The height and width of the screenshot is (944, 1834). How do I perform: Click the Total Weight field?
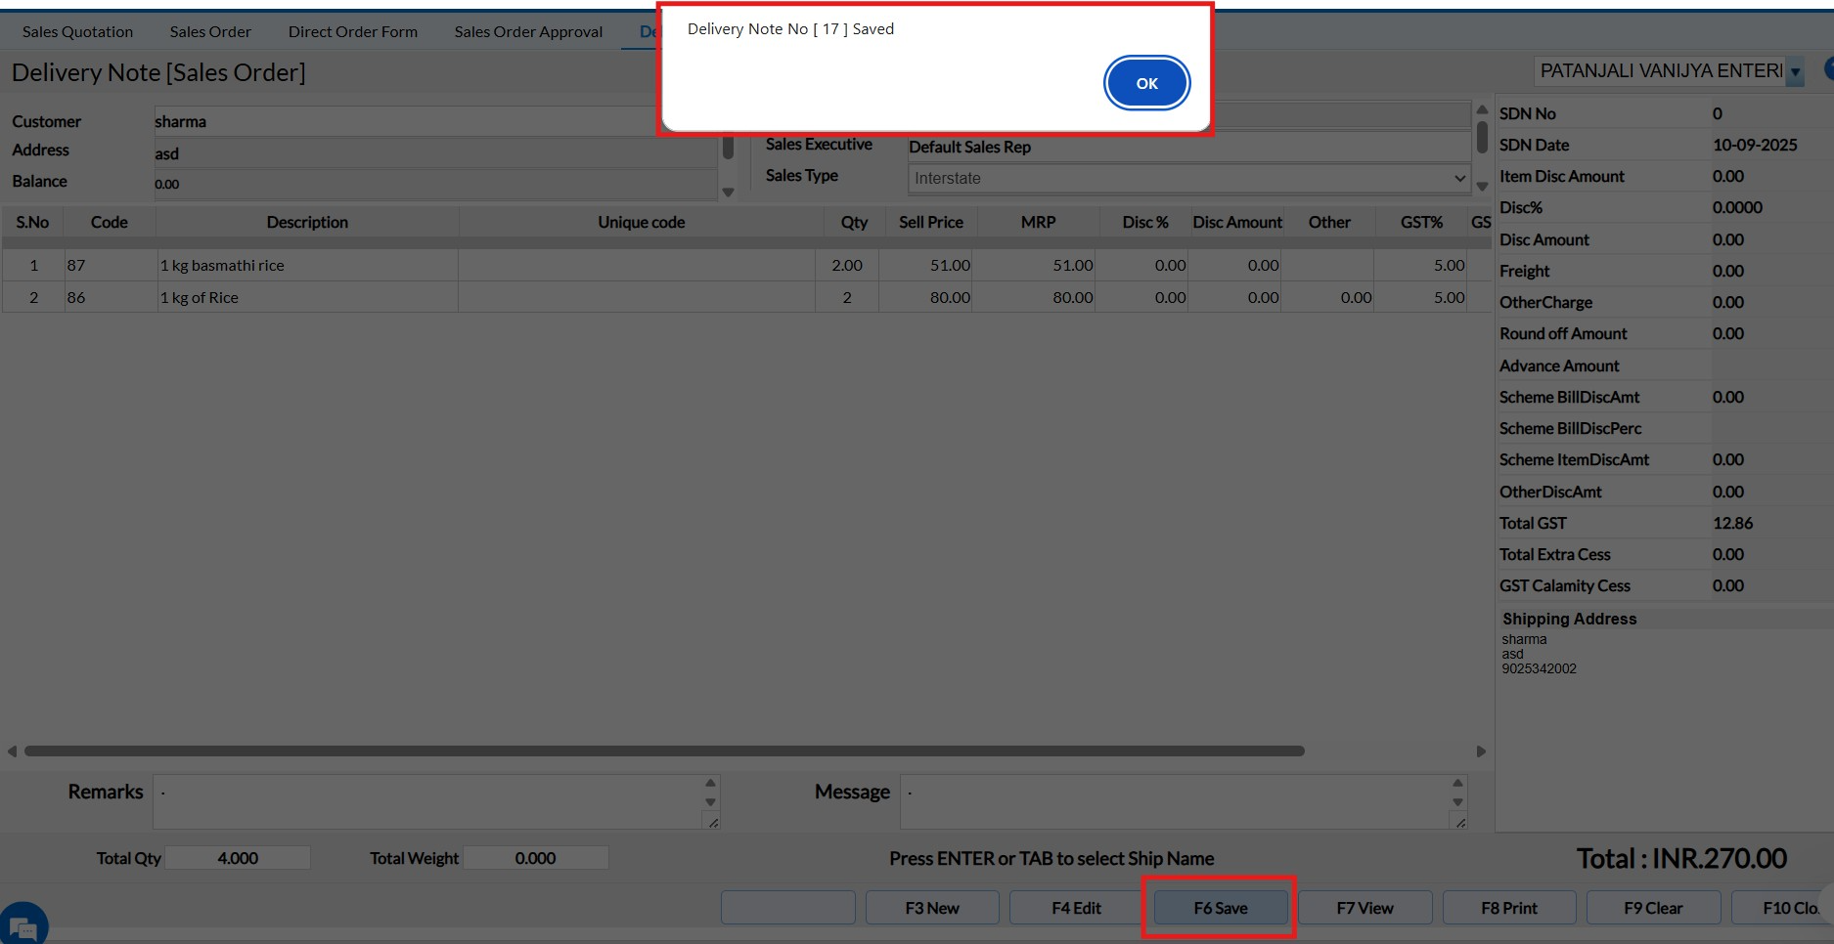tap(536, 858)
